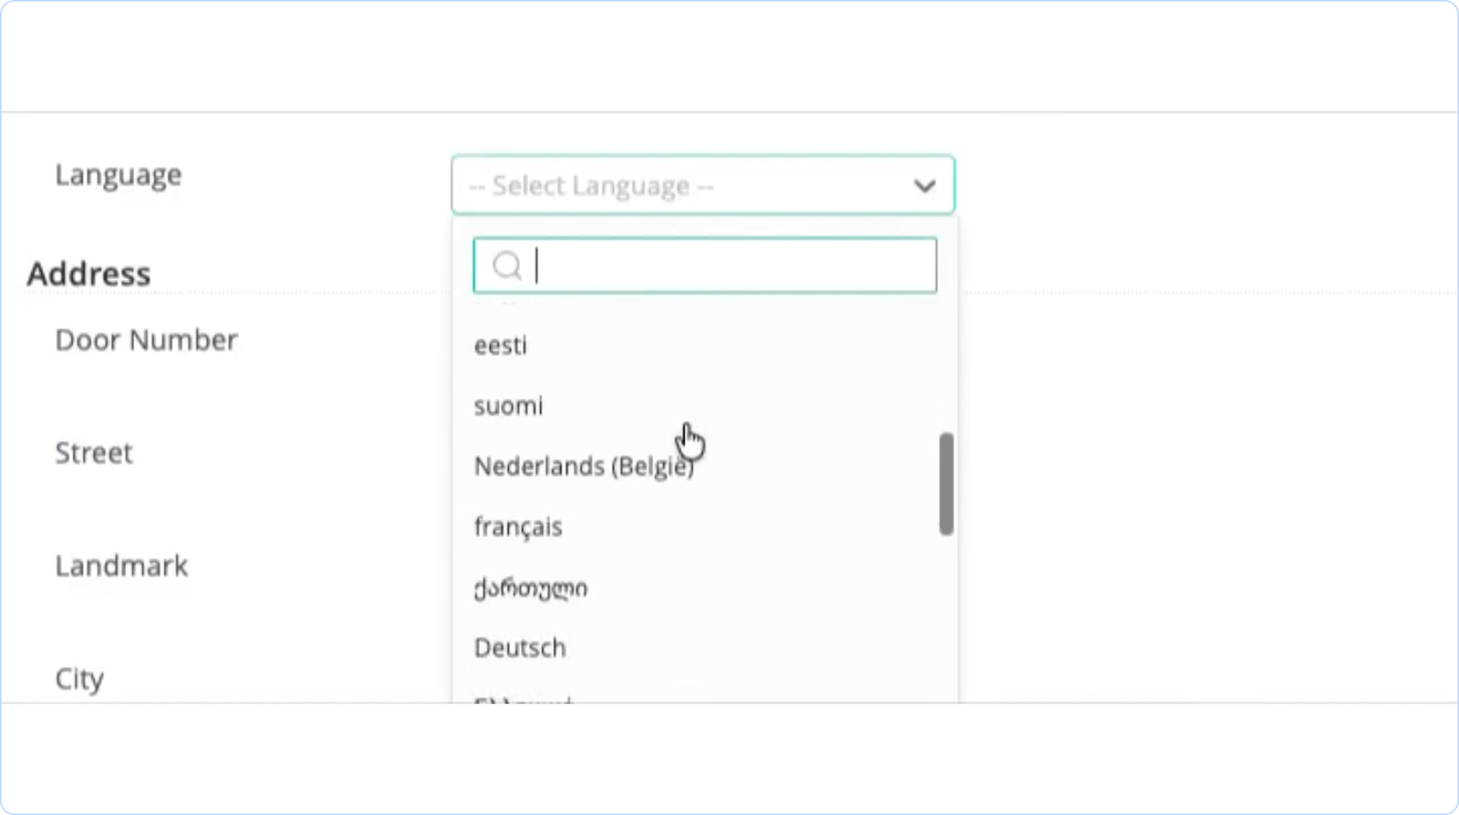Click the scrollbar track below the thumb
Image resolution: width=1459 pixels, height=815 pixels.
[946, 620]
